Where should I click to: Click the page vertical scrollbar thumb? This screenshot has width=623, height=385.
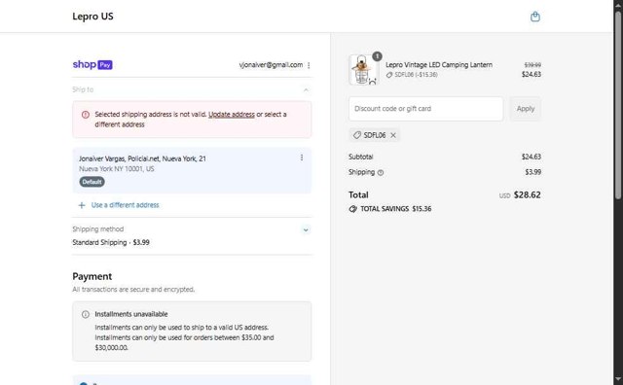[618, 105]
